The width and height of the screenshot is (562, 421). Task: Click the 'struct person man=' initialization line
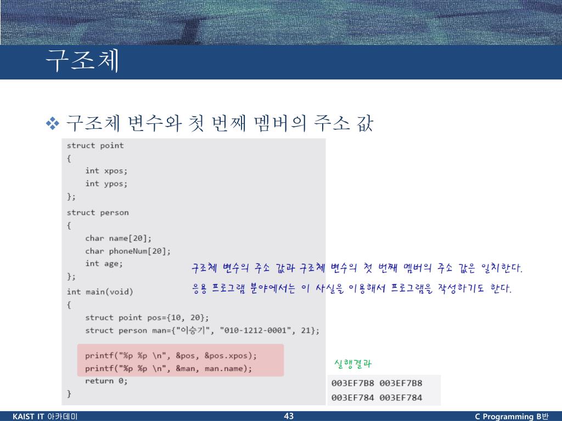point(202,331)
